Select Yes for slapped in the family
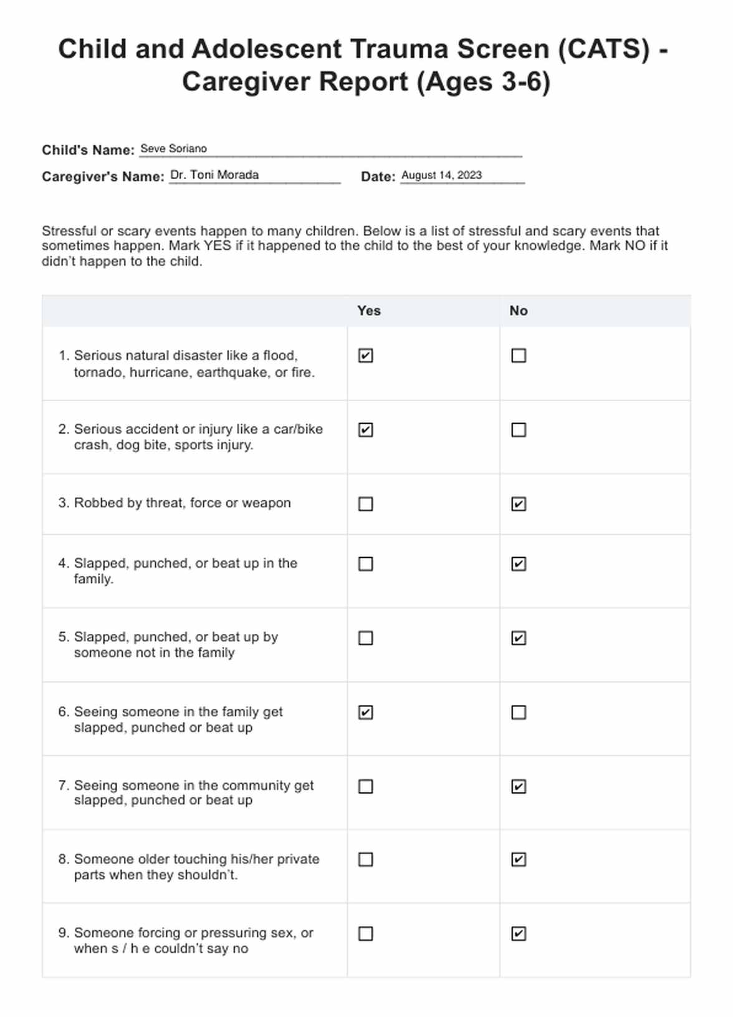 click(x=366, y=564)
